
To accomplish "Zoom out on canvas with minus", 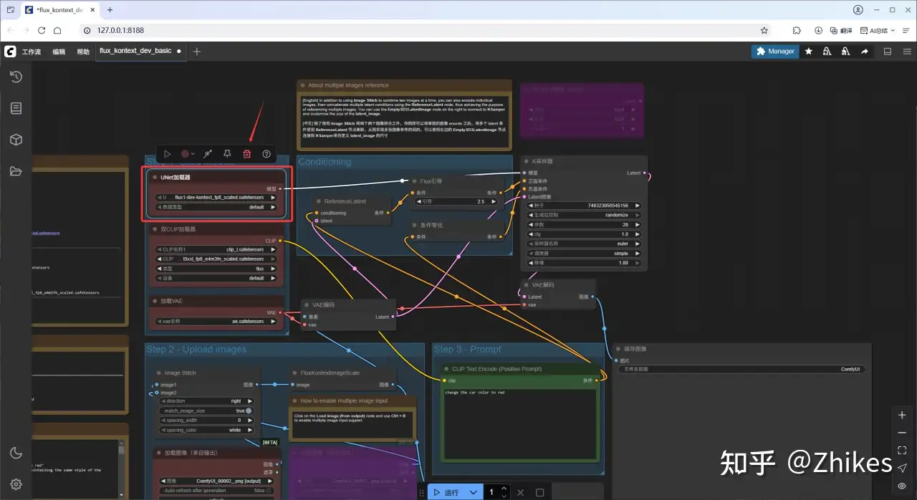I will pyautogui.click(x=902, y=433).
